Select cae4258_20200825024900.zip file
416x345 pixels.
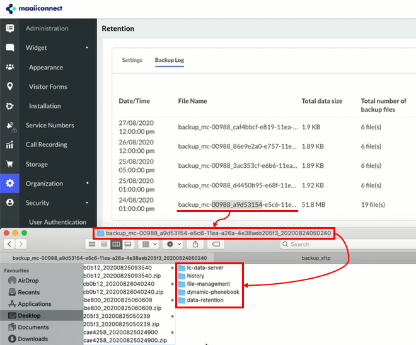coord(125,340)
